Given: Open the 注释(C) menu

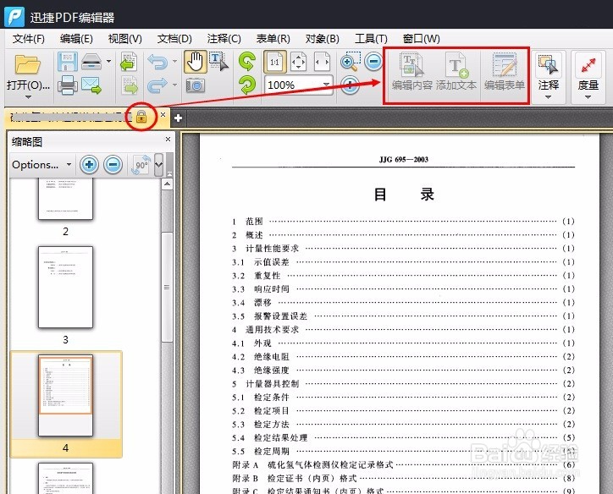Looking at the screenshot, I should pyautogui.click(x=224, y=39).
